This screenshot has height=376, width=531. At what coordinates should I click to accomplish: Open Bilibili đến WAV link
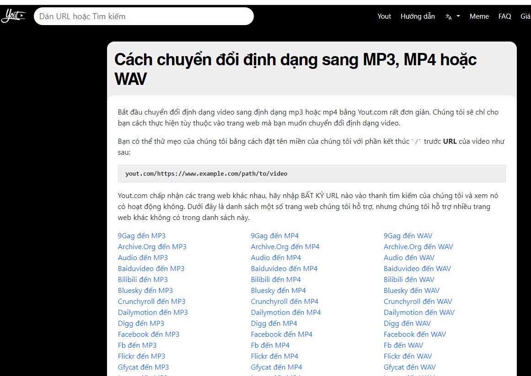[x=409, y=279]
